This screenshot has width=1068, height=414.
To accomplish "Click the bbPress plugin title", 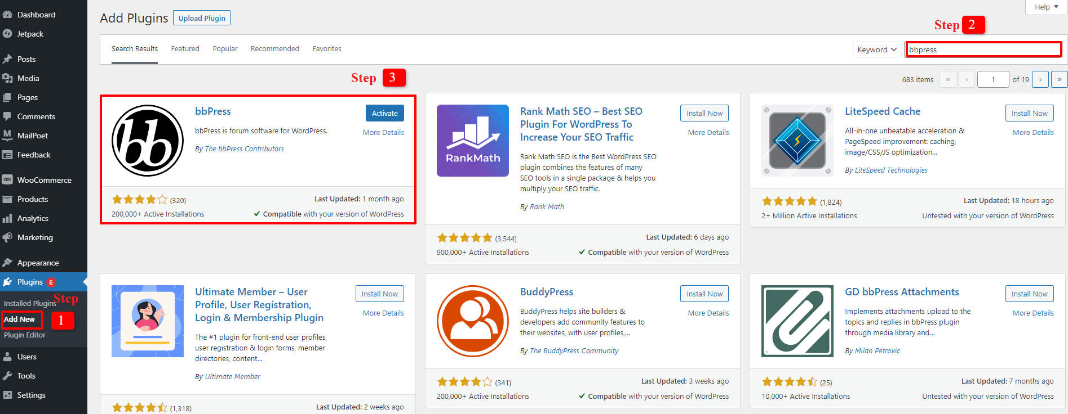I will coord(213,111).
